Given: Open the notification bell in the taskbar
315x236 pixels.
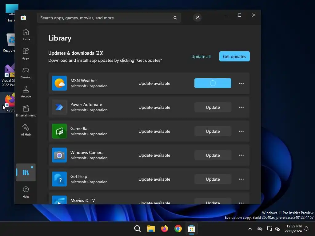Looking at the screenshot, I should 307,229.
